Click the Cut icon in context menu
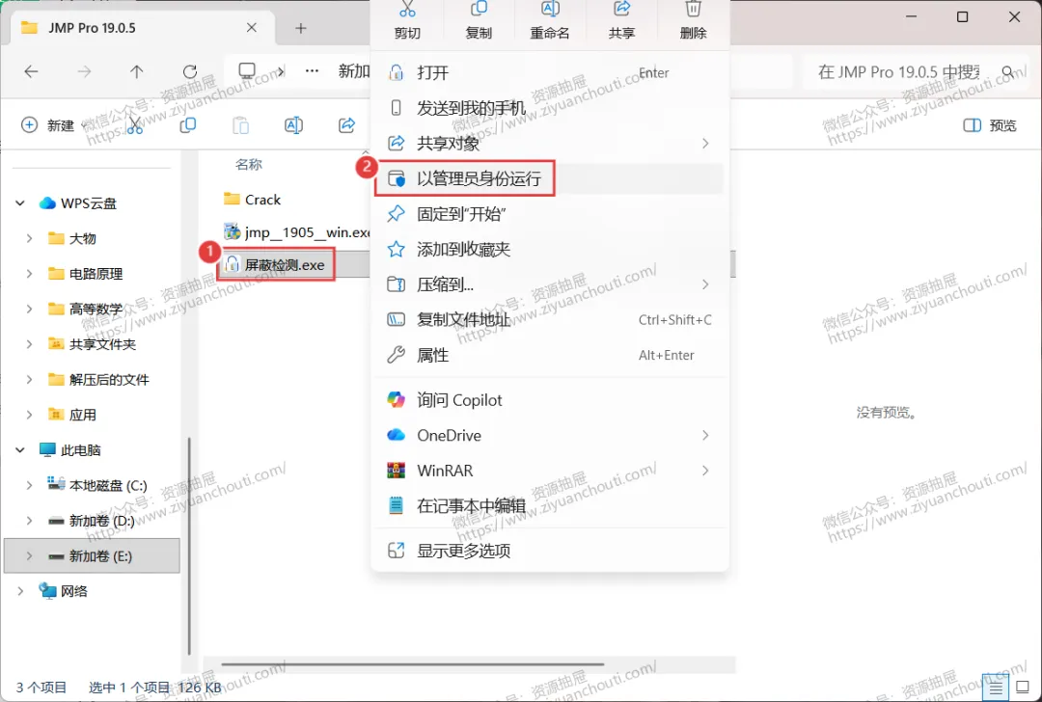 [407, 10]
